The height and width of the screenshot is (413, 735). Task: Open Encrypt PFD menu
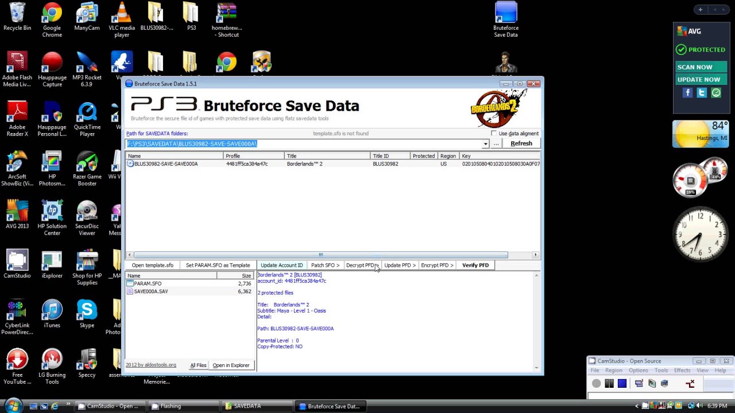pos(437,265)
